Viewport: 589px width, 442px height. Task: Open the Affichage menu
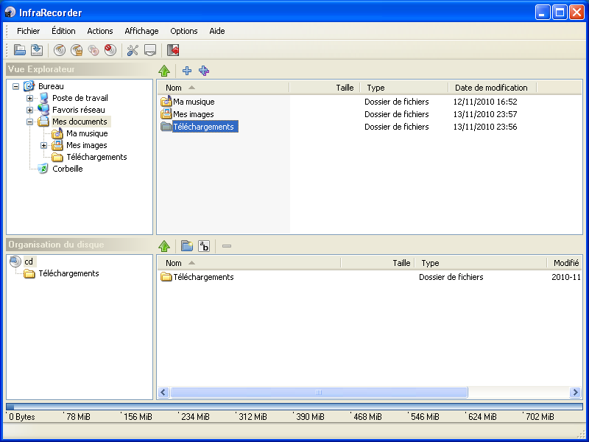click(141, 31)
